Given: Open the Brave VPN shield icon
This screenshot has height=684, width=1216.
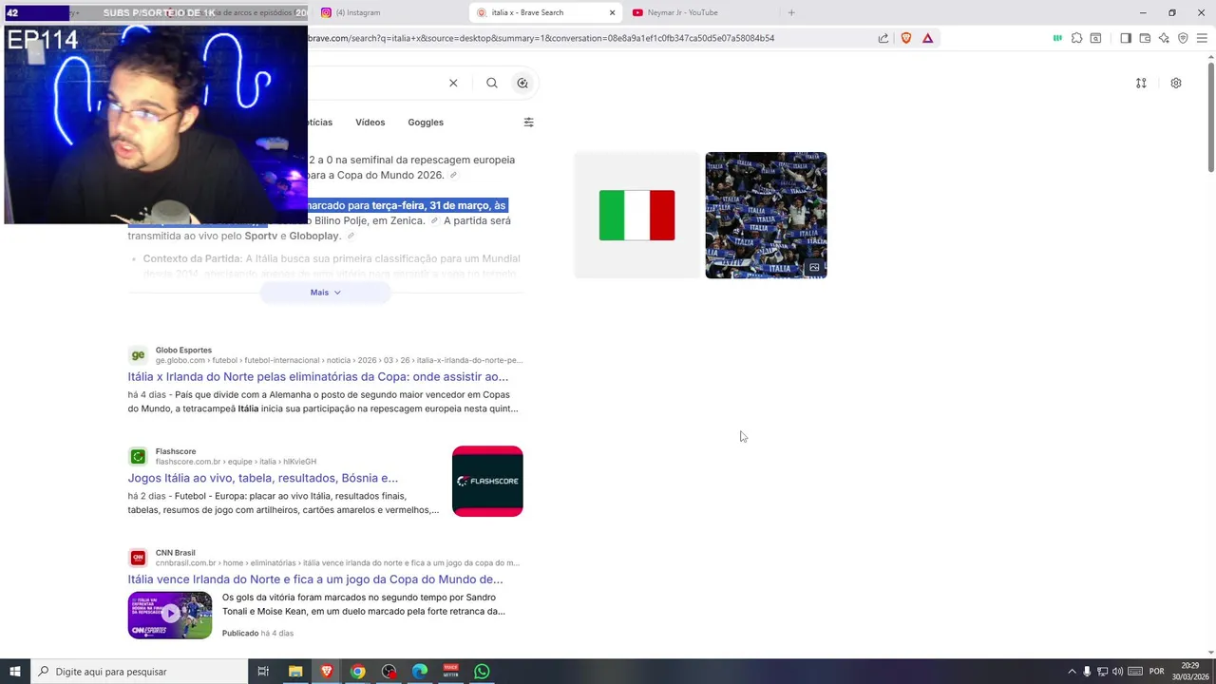Looking at the screenshot, I should tap(1183, 38).
